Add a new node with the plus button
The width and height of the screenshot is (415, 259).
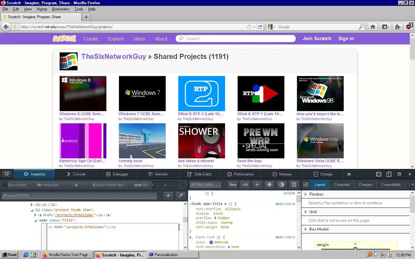(168, 196)
